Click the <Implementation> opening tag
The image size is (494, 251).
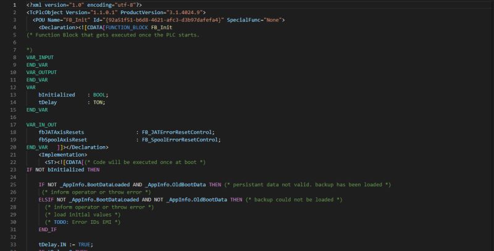(63, 155)
